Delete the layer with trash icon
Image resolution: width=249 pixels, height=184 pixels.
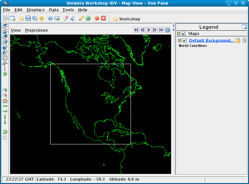244,40
